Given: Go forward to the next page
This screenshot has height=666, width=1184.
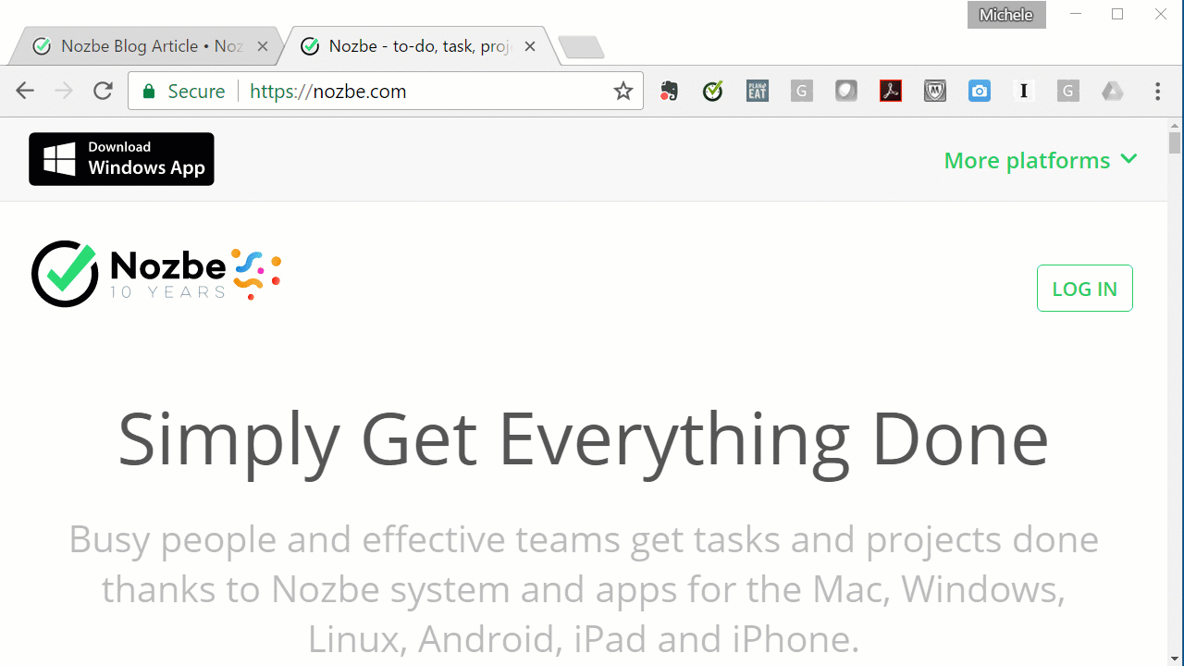Looking at the screenshot, I should click(x=64, y=91).
